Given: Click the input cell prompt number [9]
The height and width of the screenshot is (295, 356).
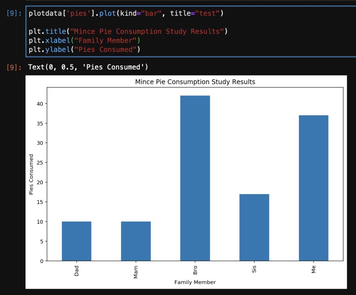Looking at the screenshot, I should [14, 14].
